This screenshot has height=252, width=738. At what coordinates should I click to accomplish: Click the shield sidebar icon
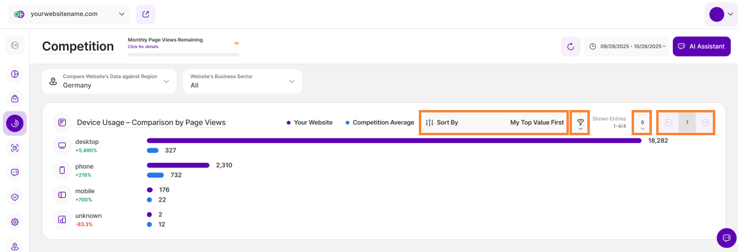[x=15, y=197]
